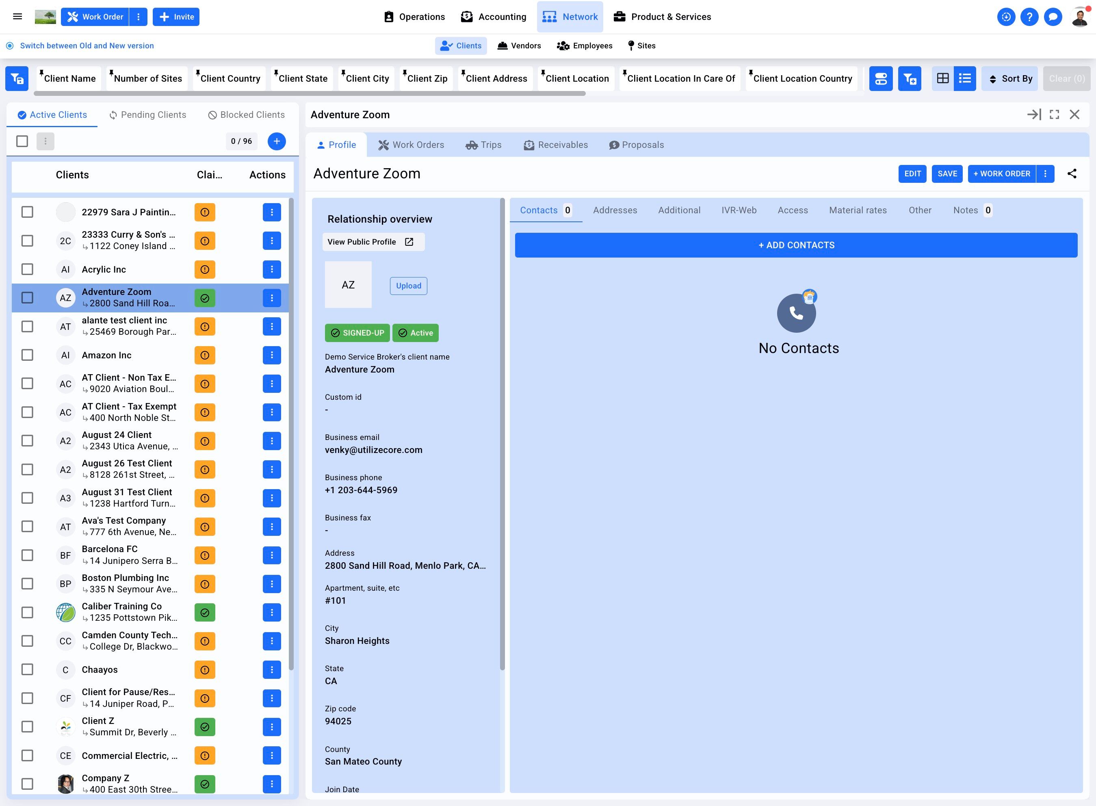The width and height of the screenshot is (1096, 806).
Task: Check the Acrylic Inc checkbox
Action: [27, 269]
